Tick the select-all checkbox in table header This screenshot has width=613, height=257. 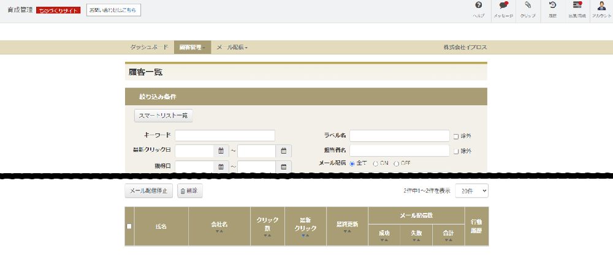coord(129,226)
